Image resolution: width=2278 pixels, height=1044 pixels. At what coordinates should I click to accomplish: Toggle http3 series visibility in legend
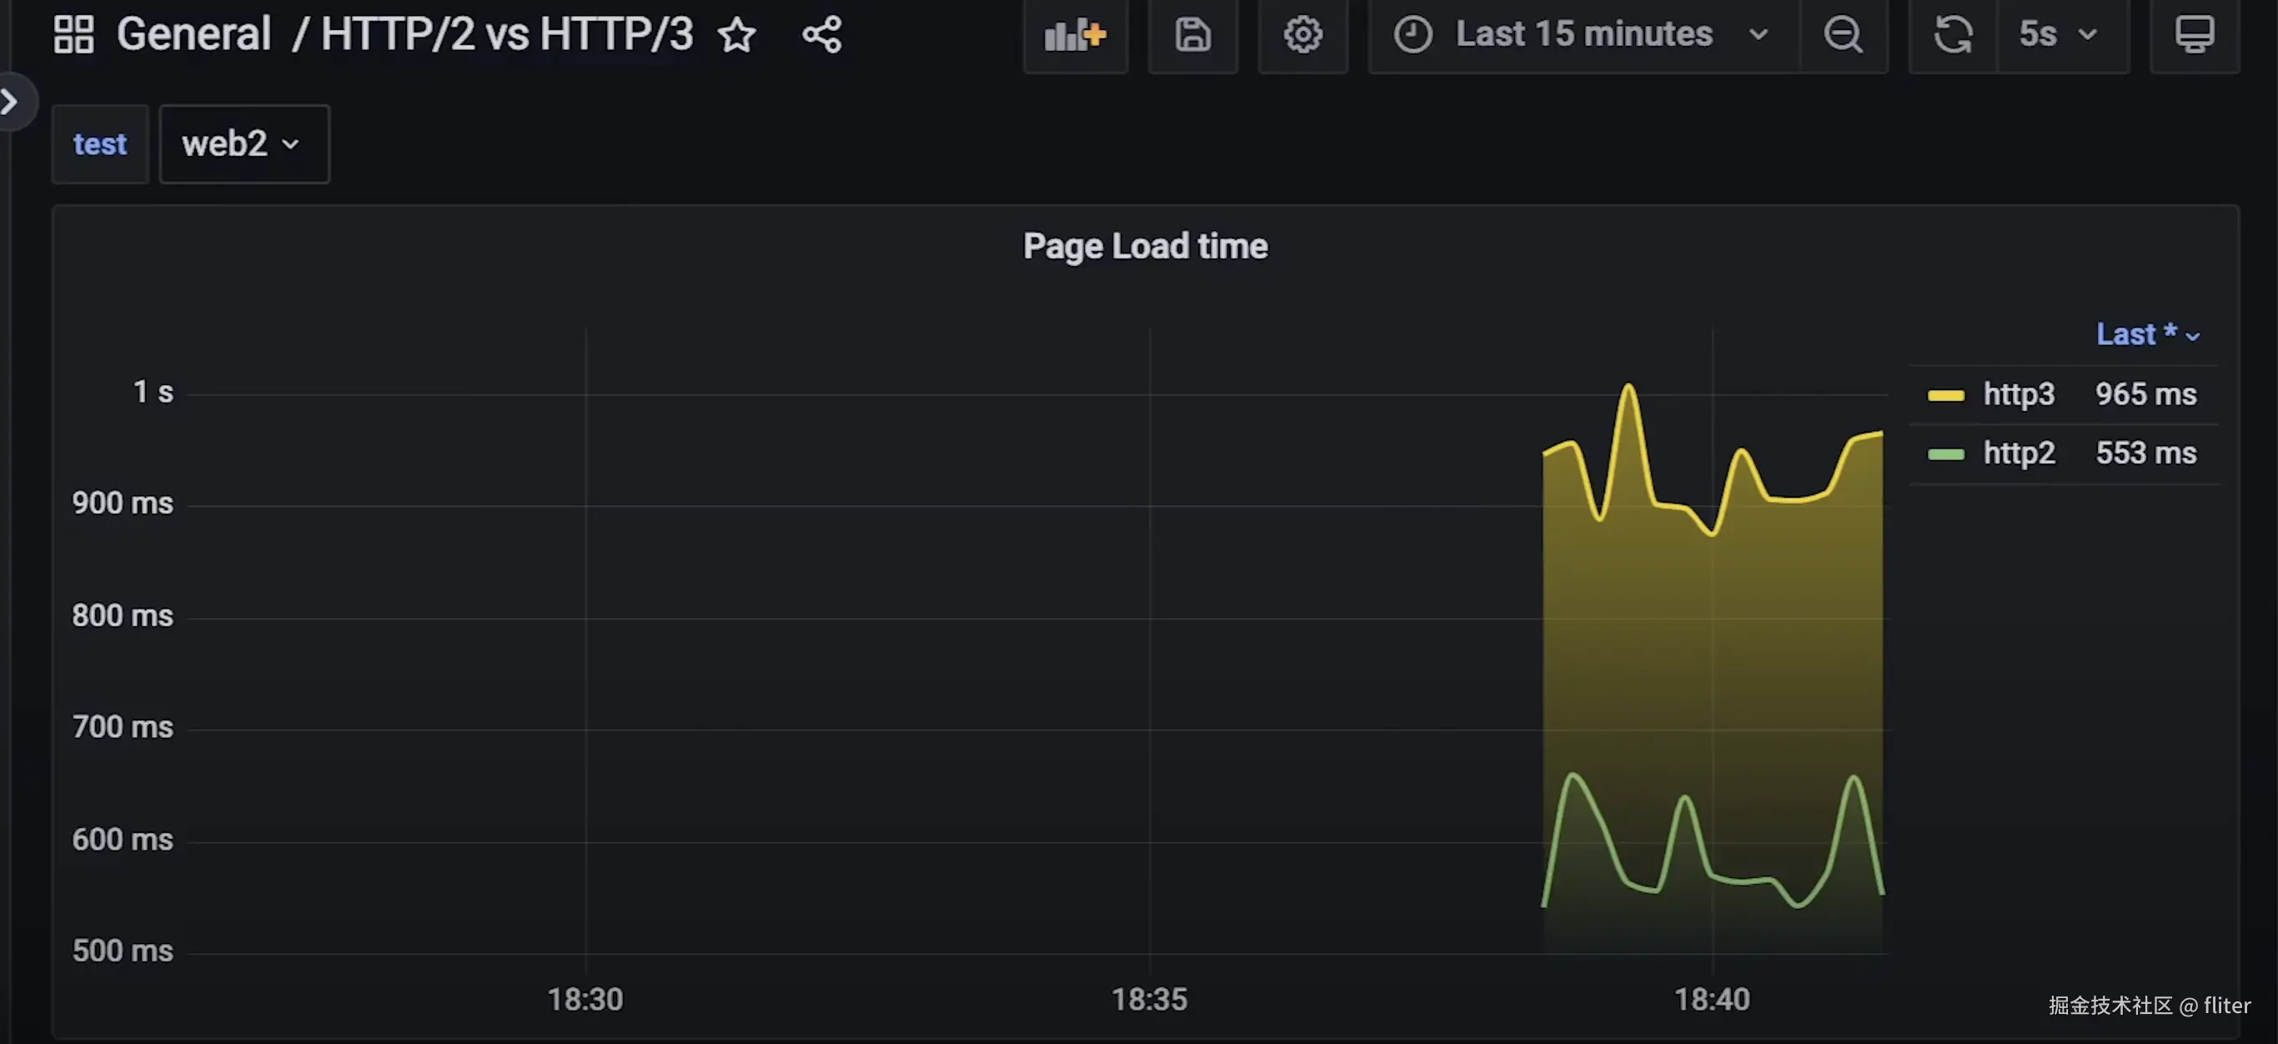(x=2018, y=394)
